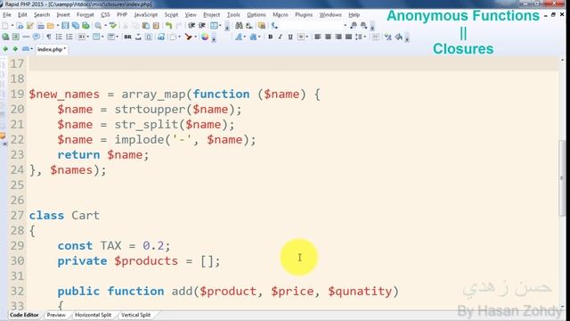
Task: Click the paragraph mark icon
Action: point(48,37)
